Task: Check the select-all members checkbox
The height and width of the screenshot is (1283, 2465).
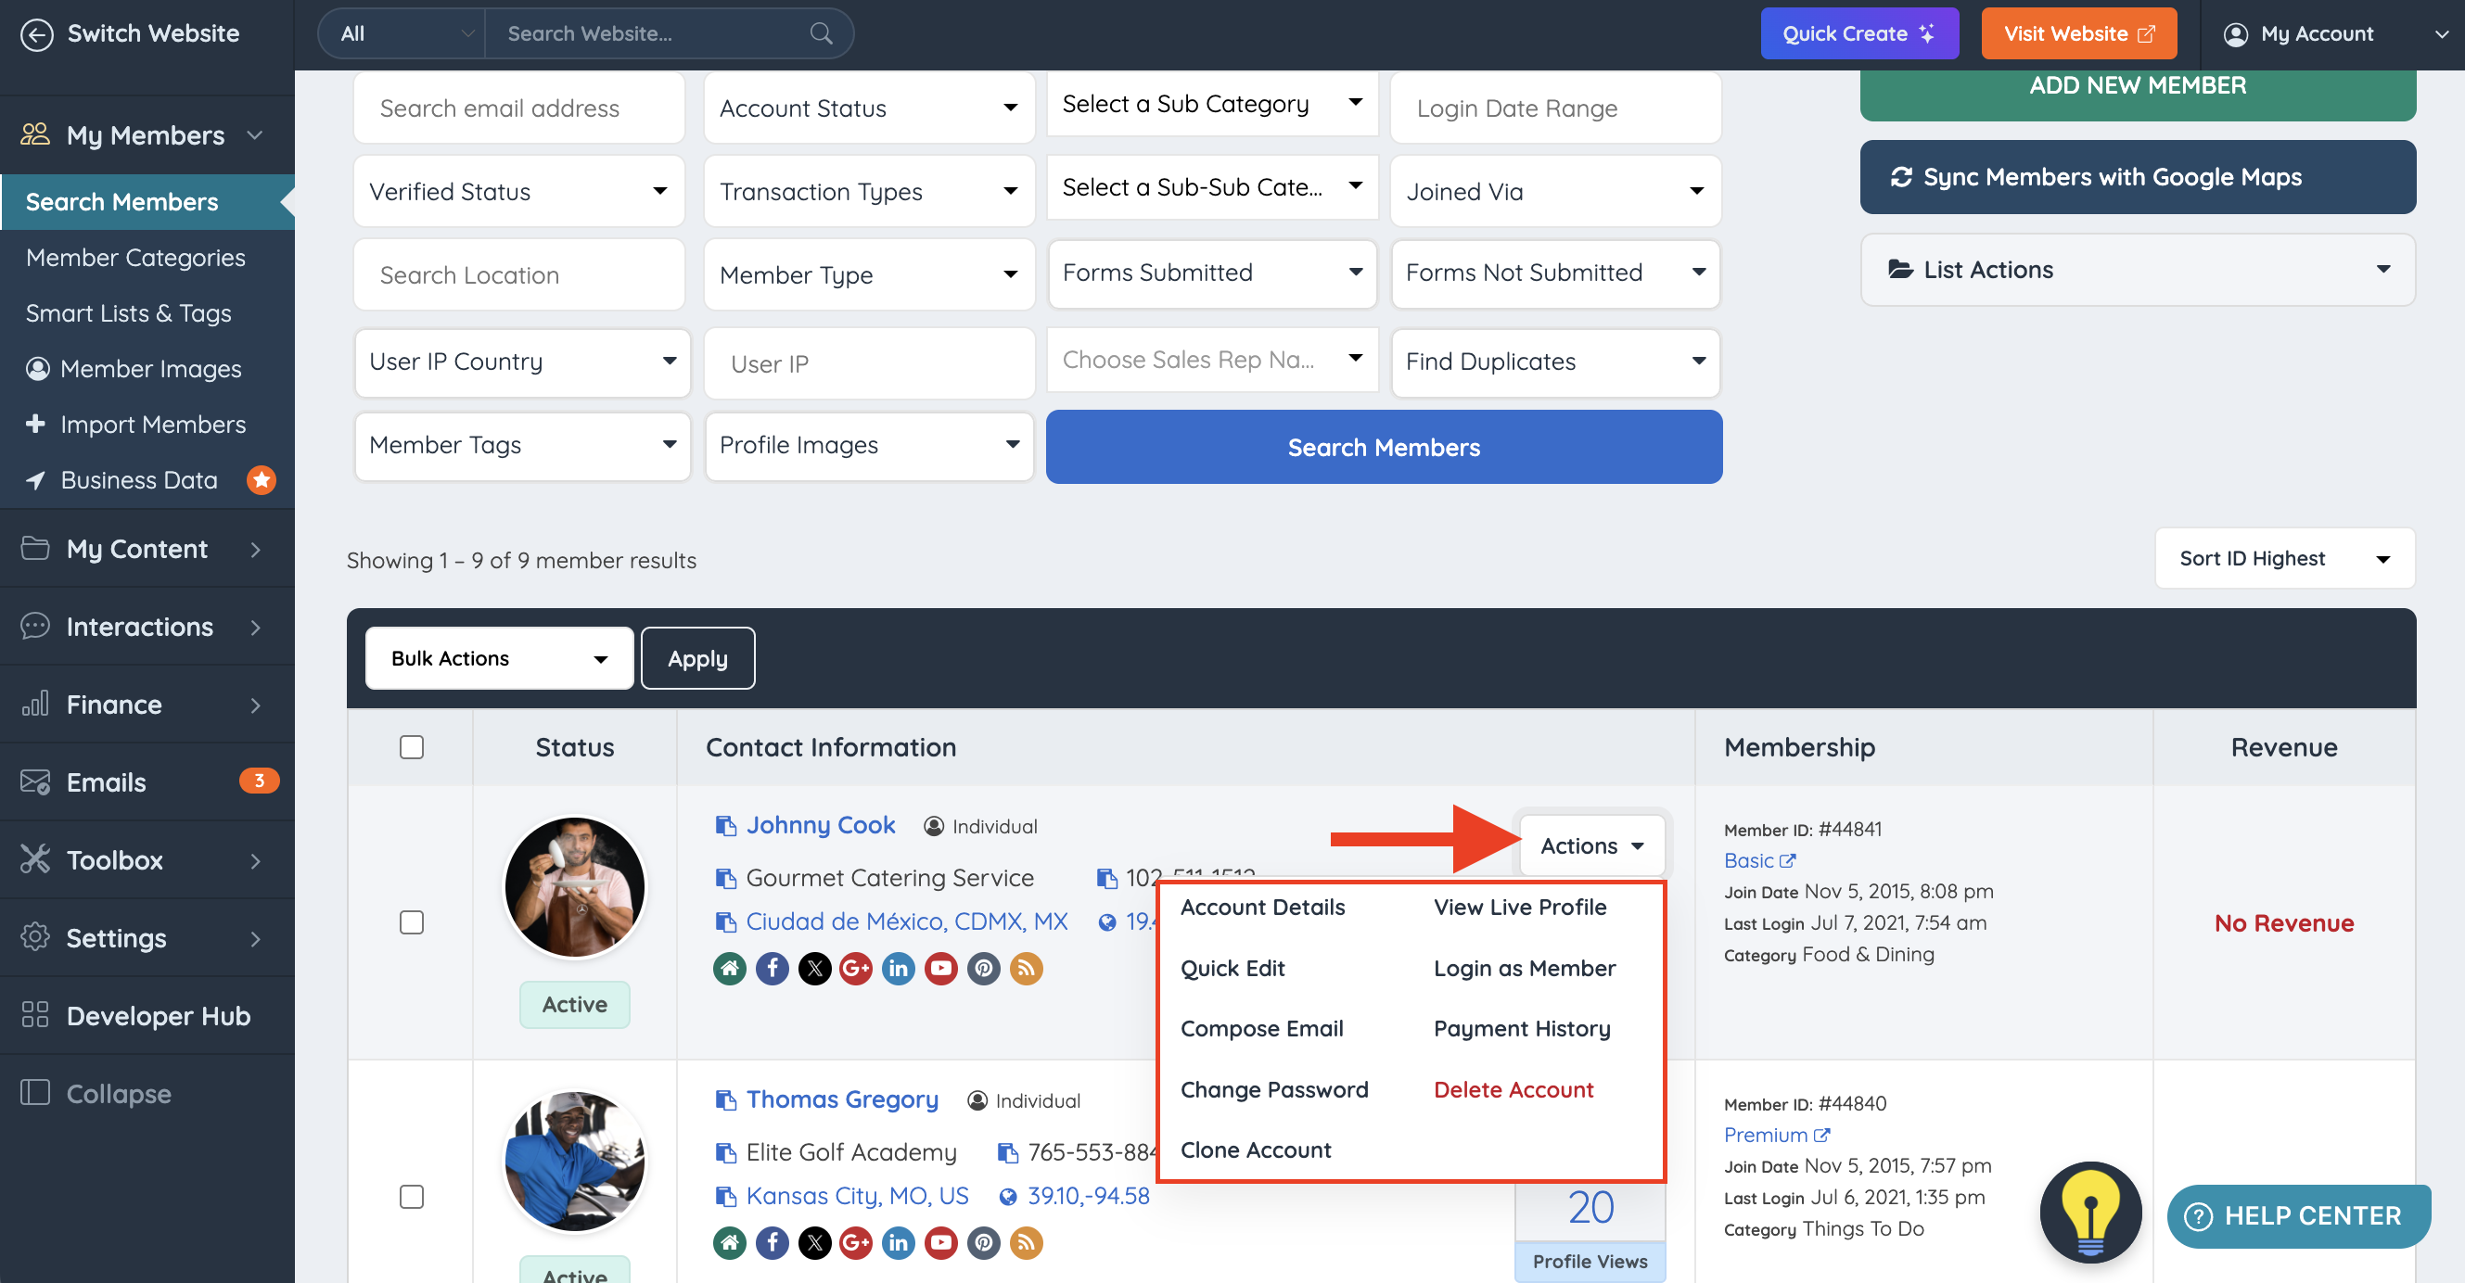Action: 412,746
